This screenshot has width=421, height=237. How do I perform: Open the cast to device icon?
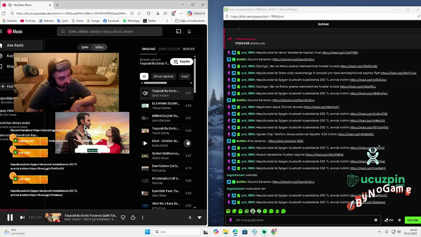click(x=178, y=32)
